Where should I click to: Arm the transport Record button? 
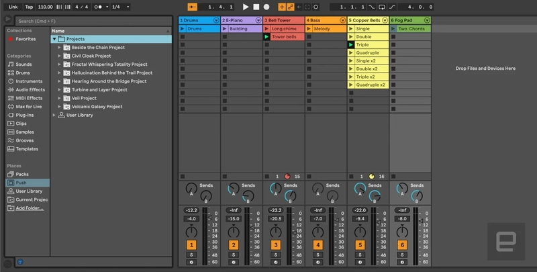pos(266,7)
